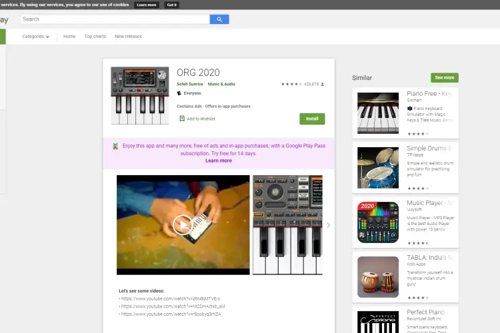
Task: Click the blue search magnifier button
Action: 219,19
